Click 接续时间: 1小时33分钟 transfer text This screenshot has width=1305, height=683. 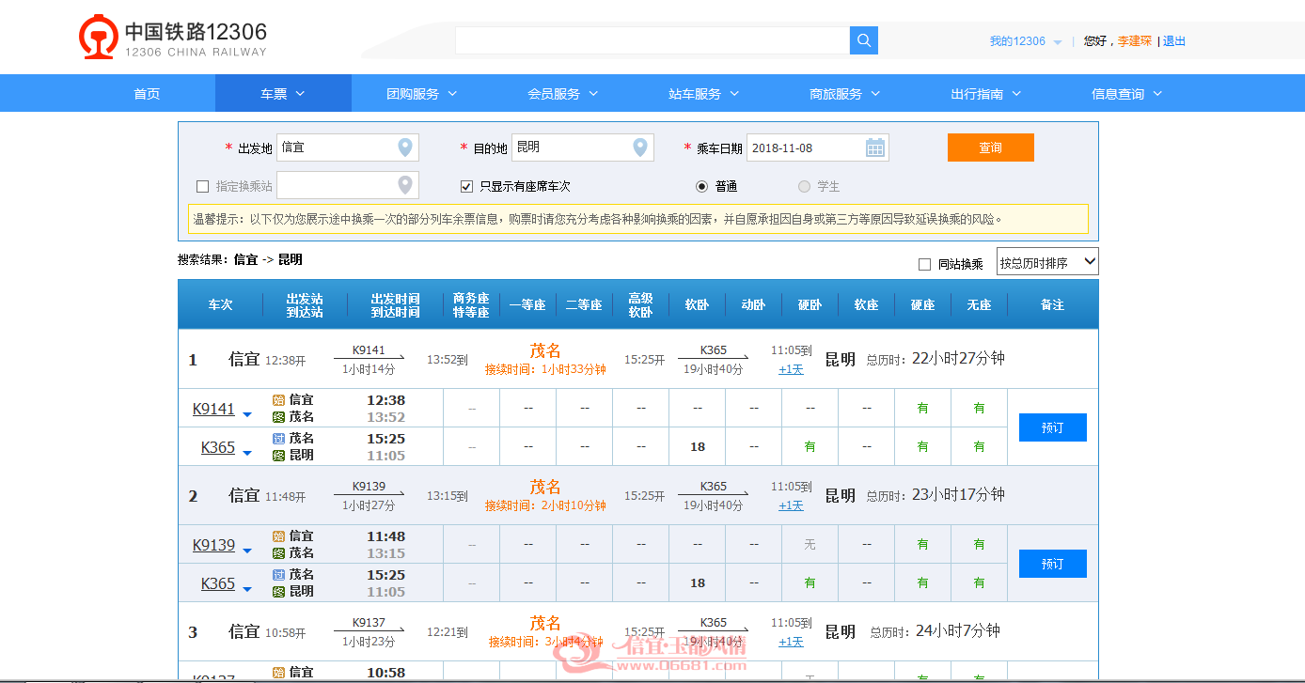point(545,370)
